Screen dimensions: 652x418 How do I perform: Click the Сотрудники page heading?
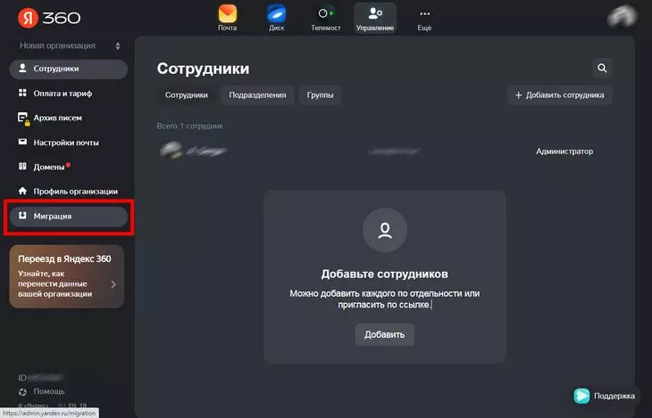[203, 69]
